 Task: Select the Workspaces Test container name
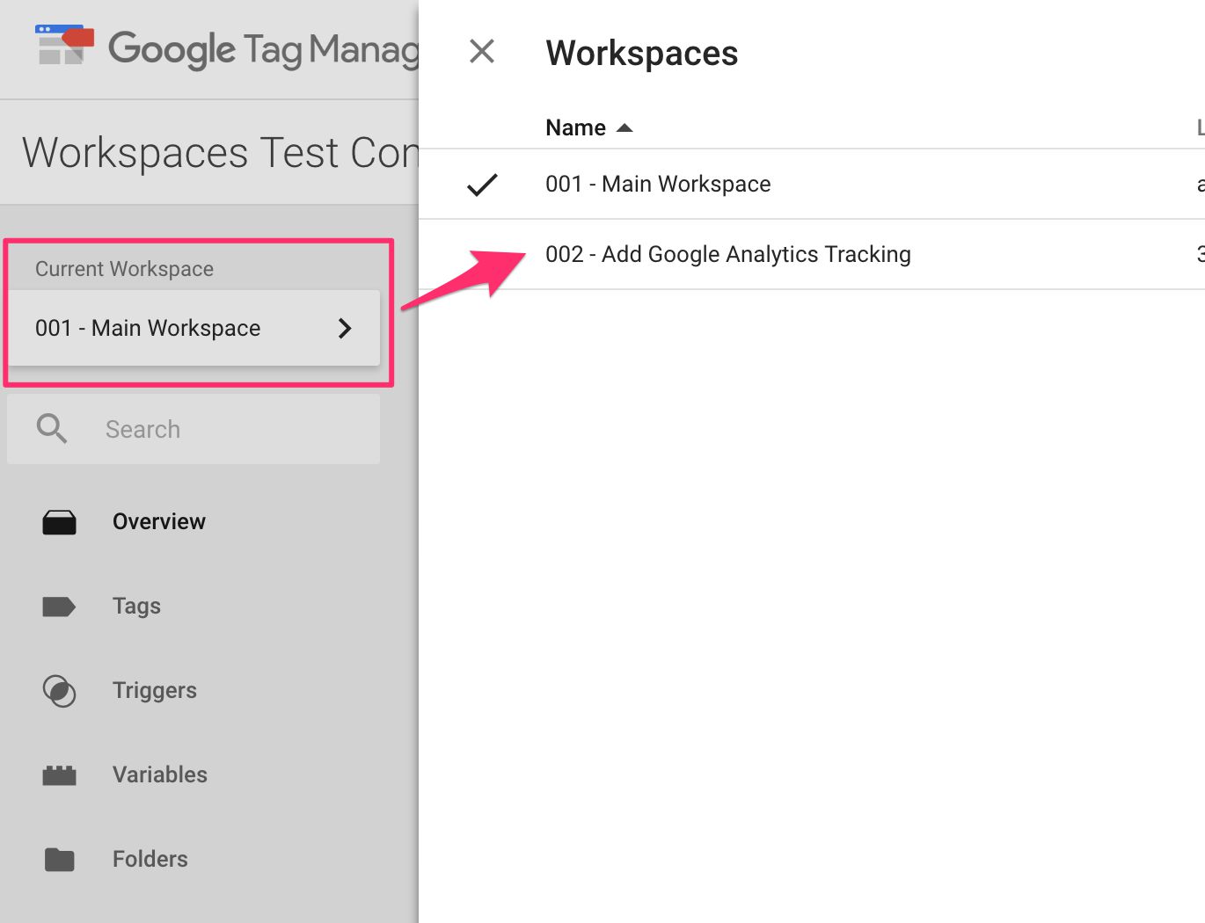click(220, 153)
